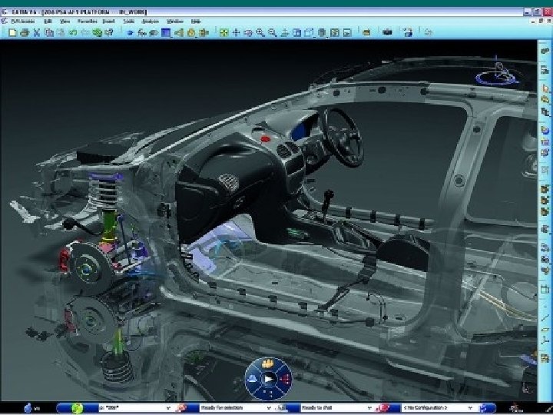
Task: Click the Zoom Out magnifier icon
Action: (272, 33)
